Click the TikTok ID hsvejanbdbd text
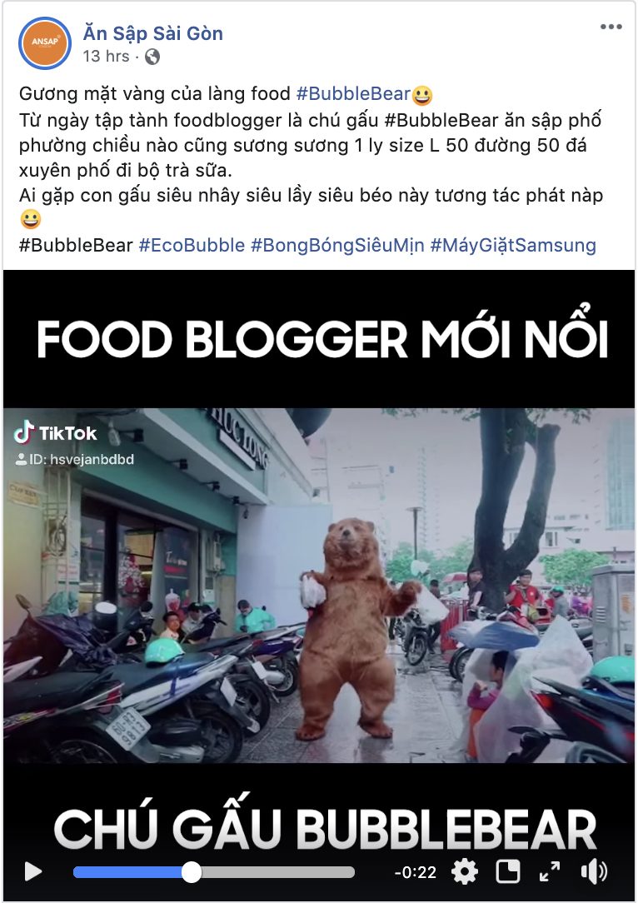Viewport: 638px width, 903px height. coord(75,459)
